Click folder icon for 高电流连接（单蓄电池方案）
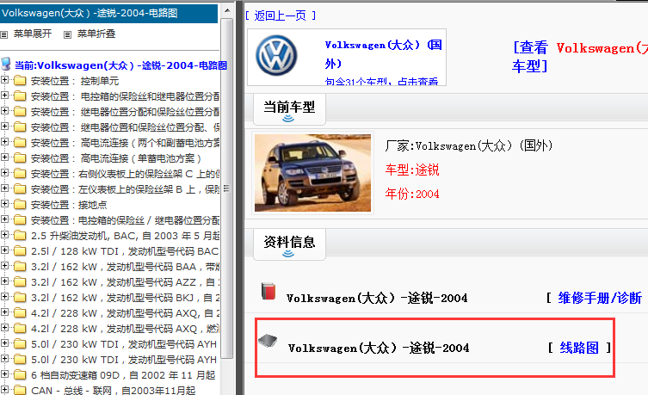The height and width of the screenshot is (395, 648). point(20,158)
